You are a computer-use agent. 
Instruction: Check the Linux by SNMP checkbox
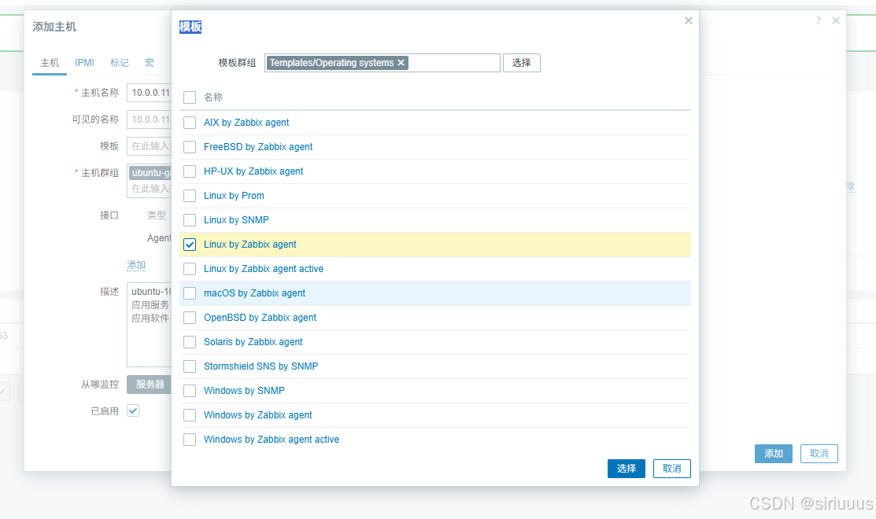190,220
